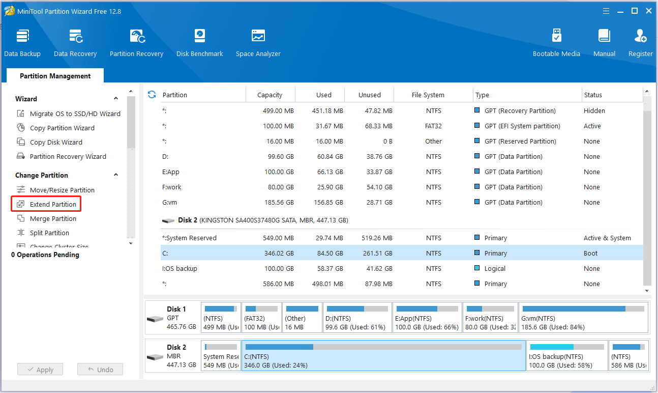Select G:vm(NTFS) block in disk map

point(584,318)
